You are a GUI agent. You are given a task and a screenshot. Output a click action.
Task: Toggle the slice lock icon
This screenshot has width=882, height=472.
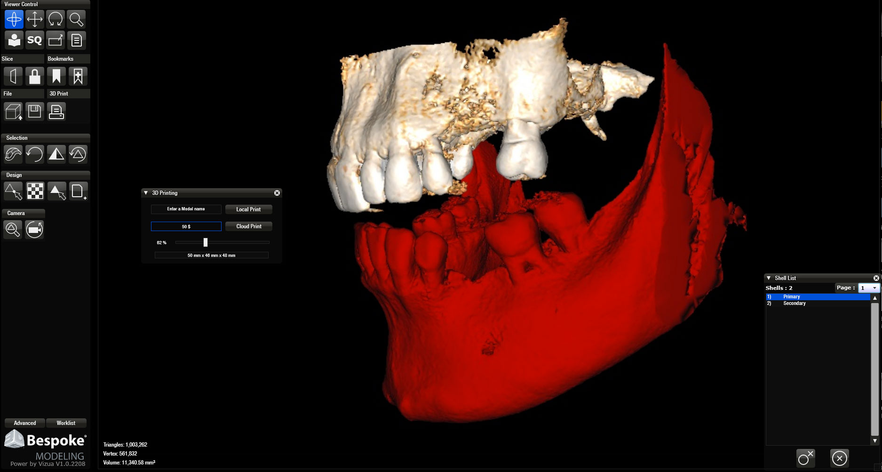[35, 76]
